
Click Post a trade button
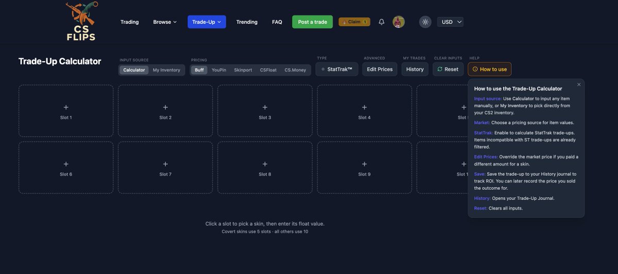coord(313,22)
